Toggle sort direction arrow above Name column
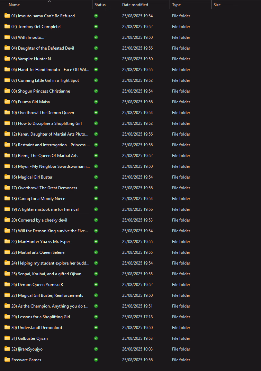Viewport: 261px width, 371px height. (x=49, y=1)
